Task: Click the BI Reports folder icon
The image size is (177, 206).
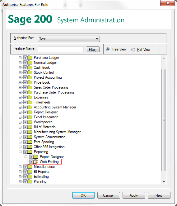Action: [x=30, y=172]
